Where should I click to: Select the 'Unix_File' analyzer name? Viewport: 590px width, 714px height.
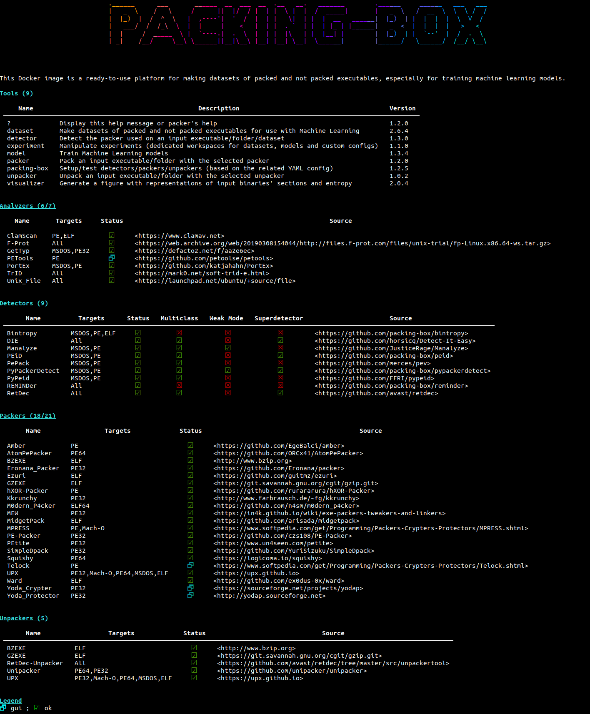coord(24,281)
